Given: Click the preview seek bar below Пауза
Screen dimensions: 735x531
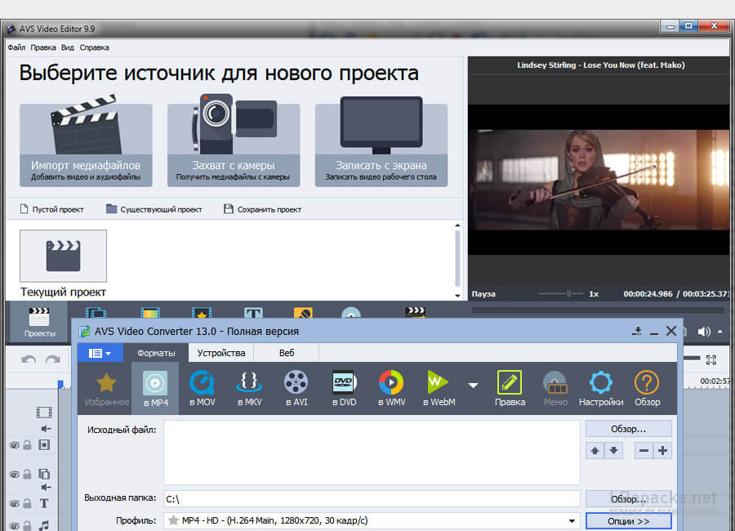Looking at the screenshot, I should 599,310.
